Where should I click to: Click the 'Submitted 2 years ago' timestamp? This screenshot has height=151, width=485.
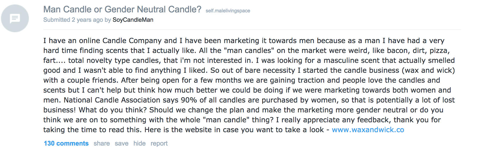(73, 20)
